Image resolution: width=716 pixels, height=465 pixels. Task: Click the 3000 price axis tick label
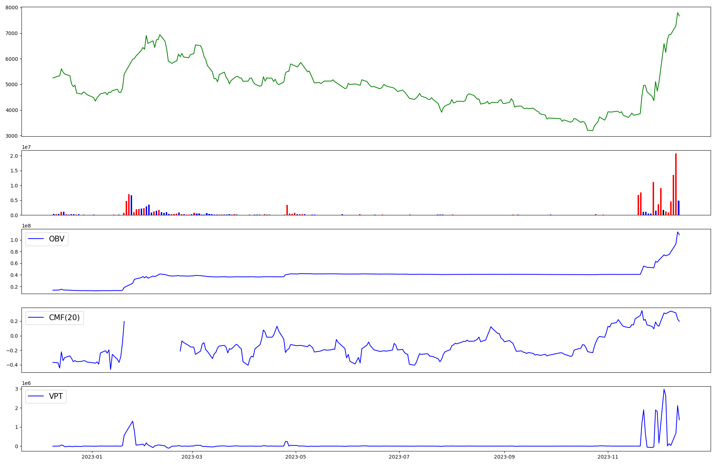[x=11, y=136]
